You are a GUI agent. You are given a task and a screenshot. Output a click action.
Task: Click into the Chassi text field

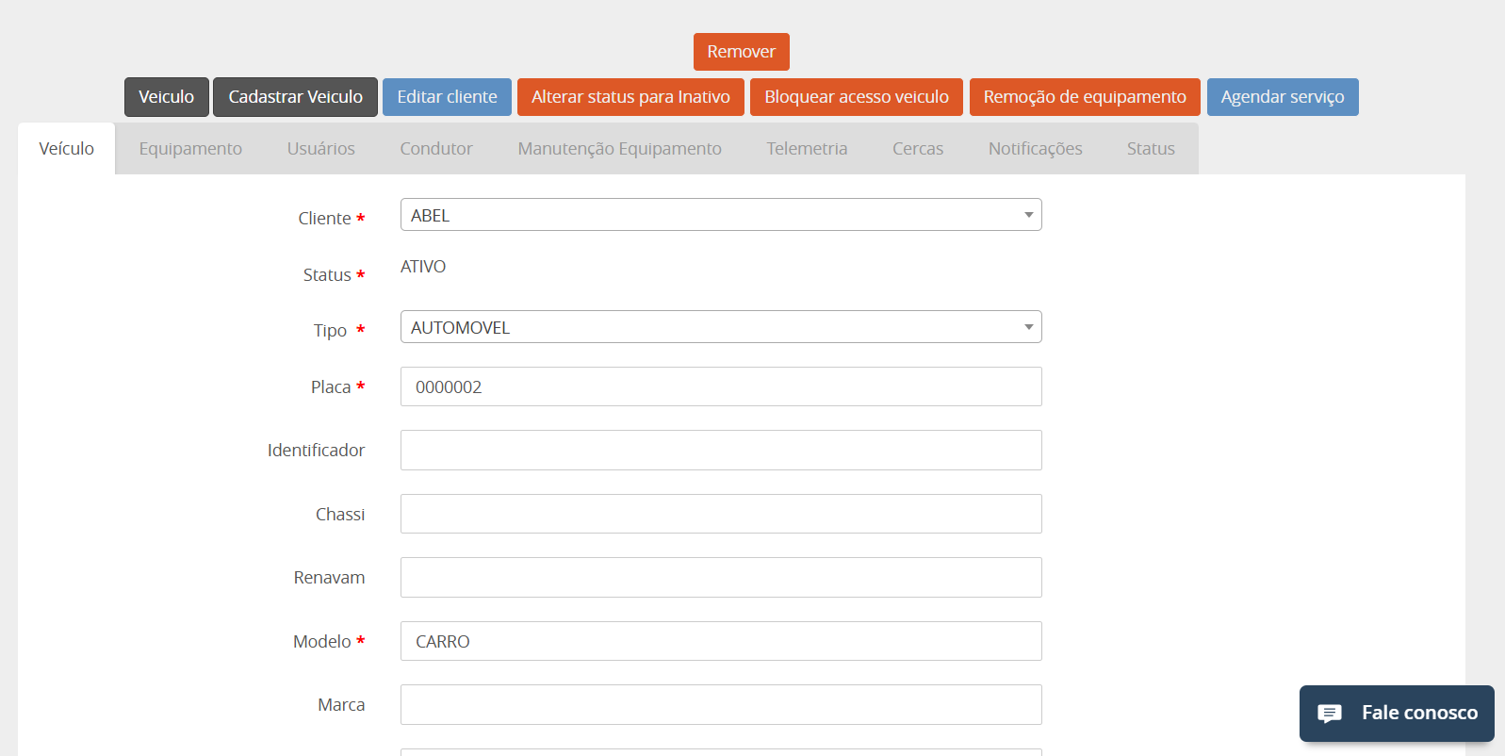721,514
